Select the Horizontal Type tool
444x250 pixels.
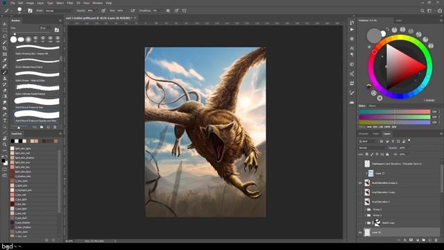coord(5,120)
